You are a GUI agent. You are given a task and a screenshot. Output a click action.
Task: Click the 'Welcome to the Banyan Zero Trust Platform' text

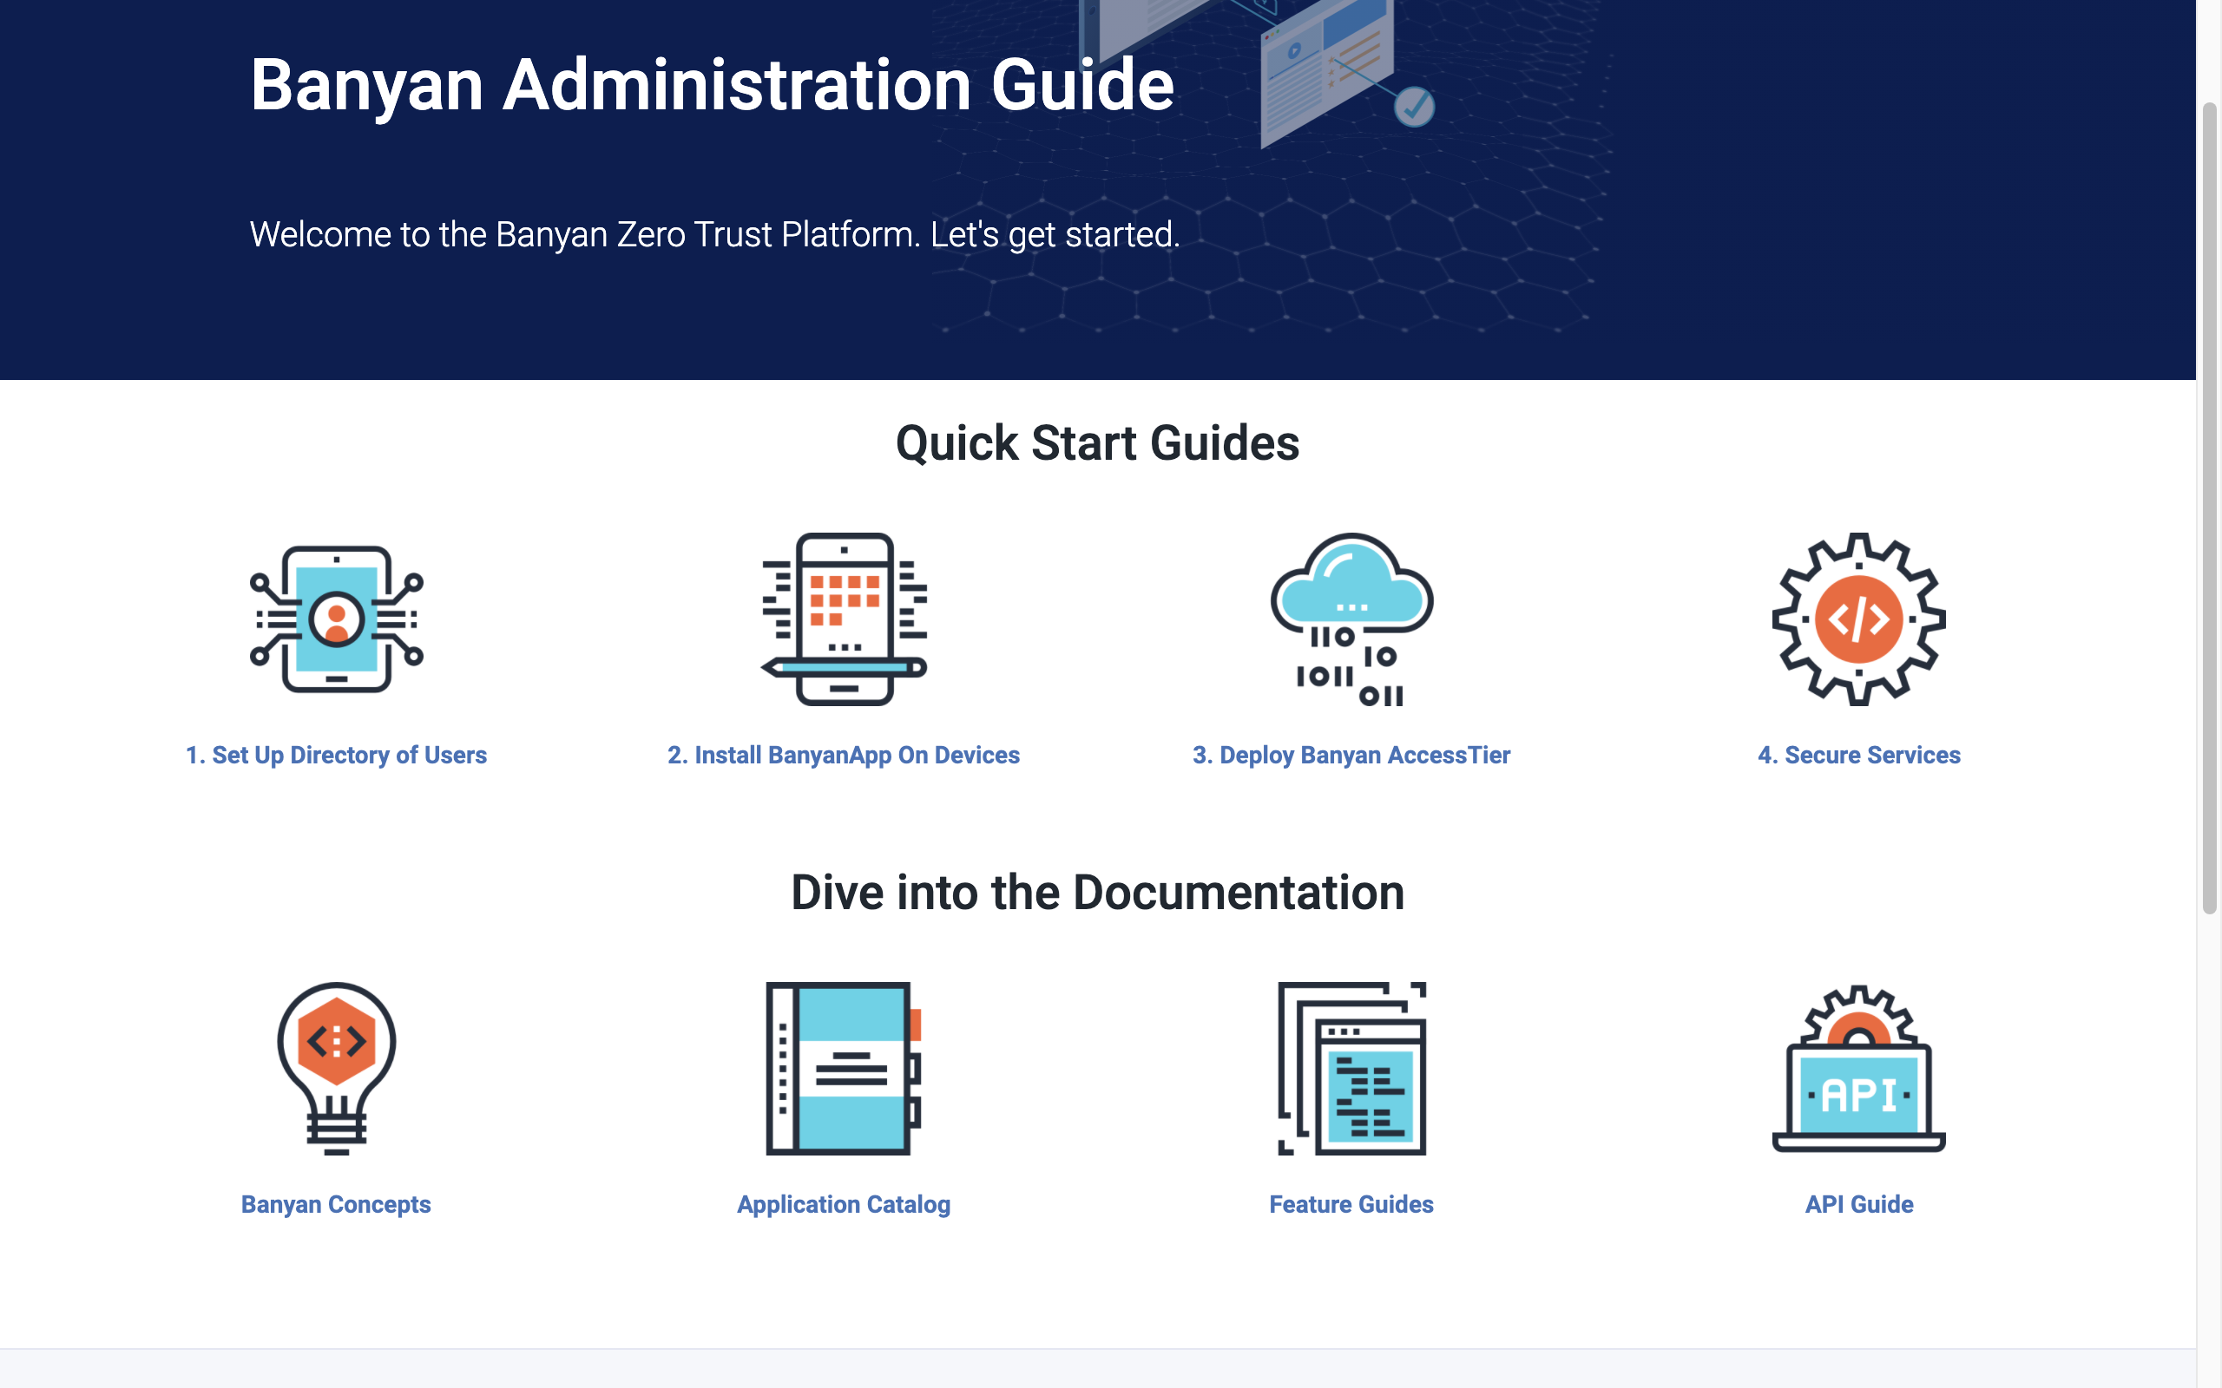click(713, 235)
